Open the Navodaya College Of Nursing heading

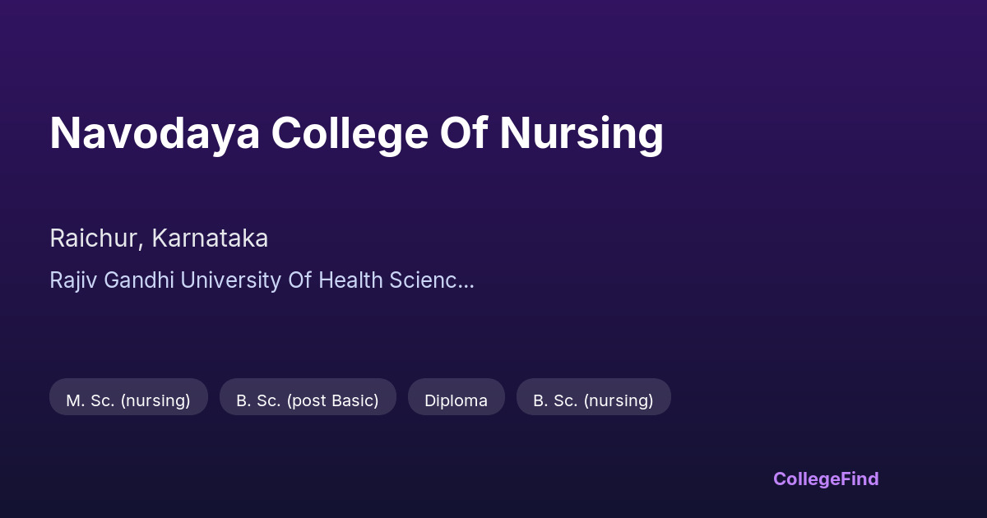point(356,133)
